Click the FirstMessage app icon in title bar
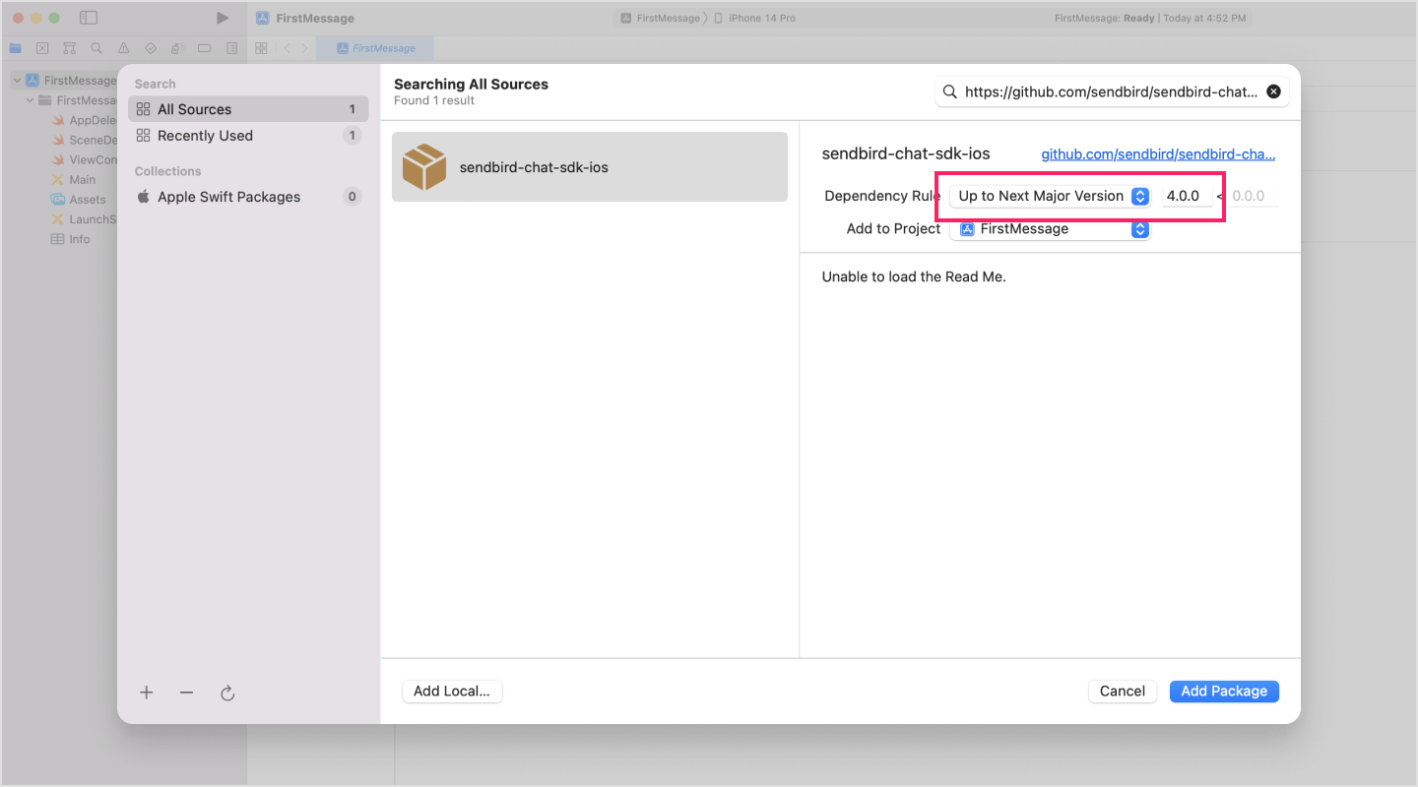Image resolution: width=1418 pixels, height=787 pixels. [263, 18]
